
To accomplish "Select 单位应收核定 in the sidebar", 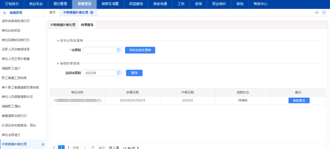I will pyautogui.click(x=11, y=31).
